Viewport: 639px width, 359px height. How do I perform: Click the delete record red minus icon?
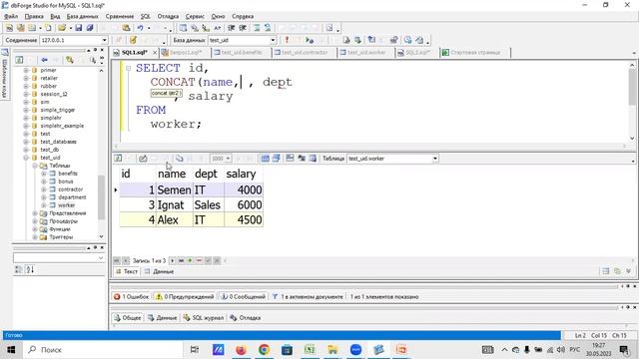(x=199, y=260)
